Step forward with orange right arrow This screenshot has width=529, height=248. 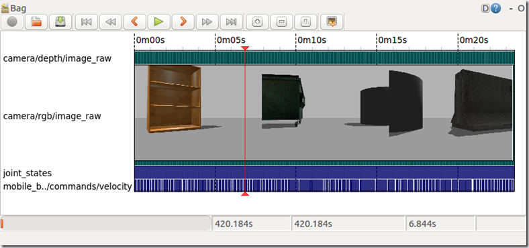(183, 22)
